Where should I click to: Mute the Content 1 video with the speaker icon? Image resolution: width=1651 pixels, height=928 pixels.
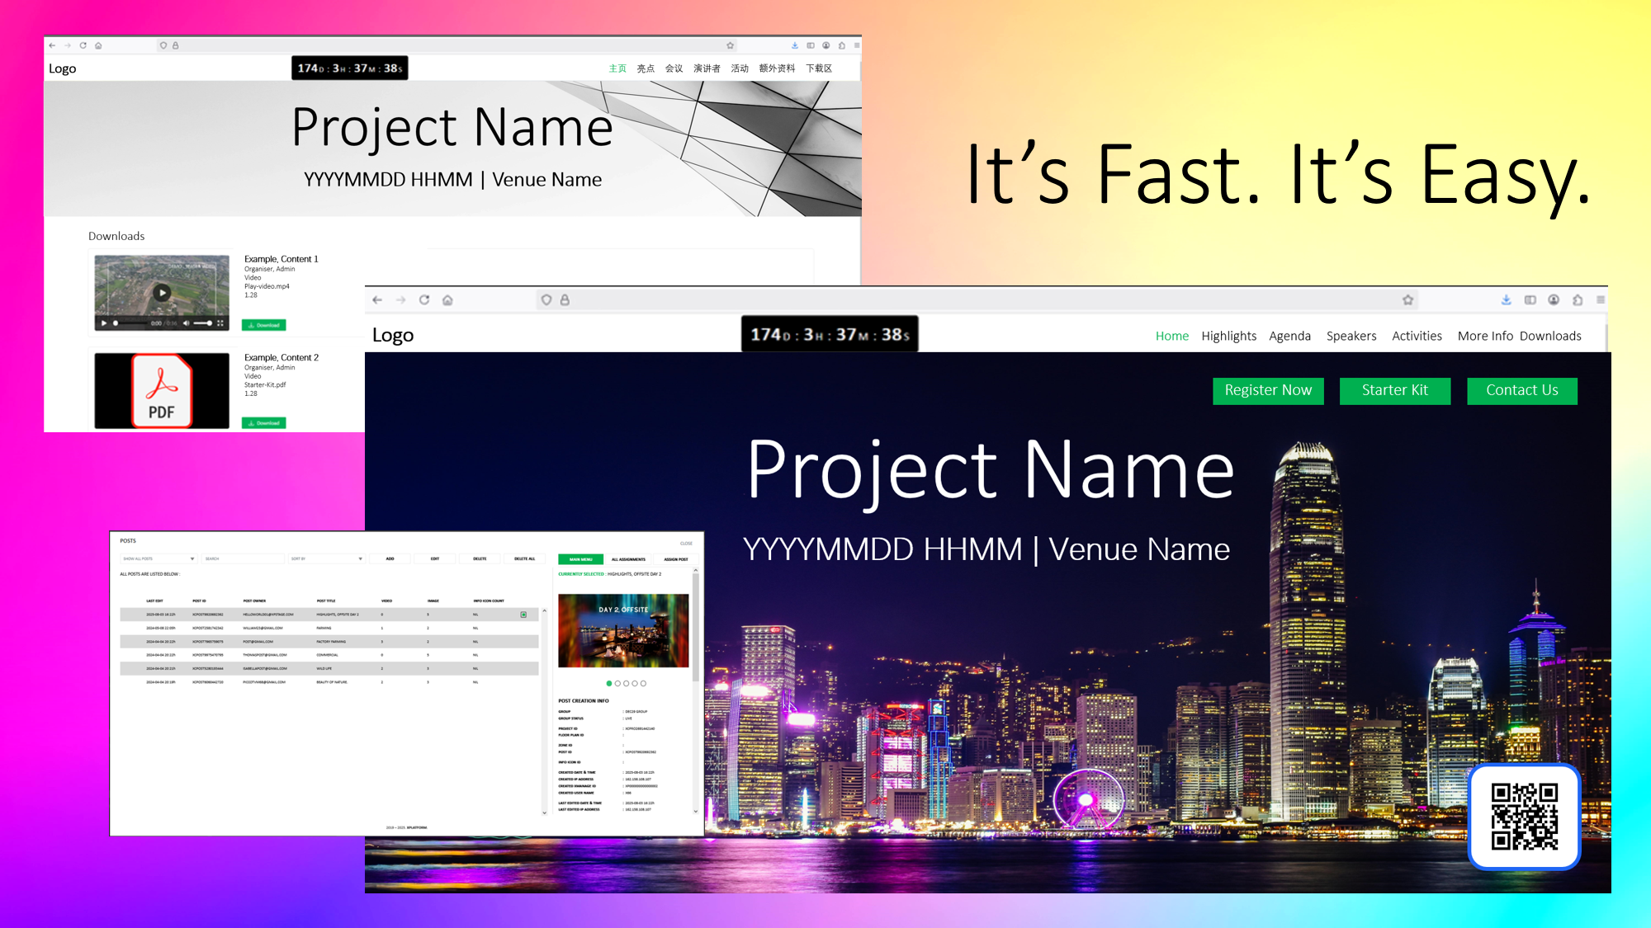point(186,323)
